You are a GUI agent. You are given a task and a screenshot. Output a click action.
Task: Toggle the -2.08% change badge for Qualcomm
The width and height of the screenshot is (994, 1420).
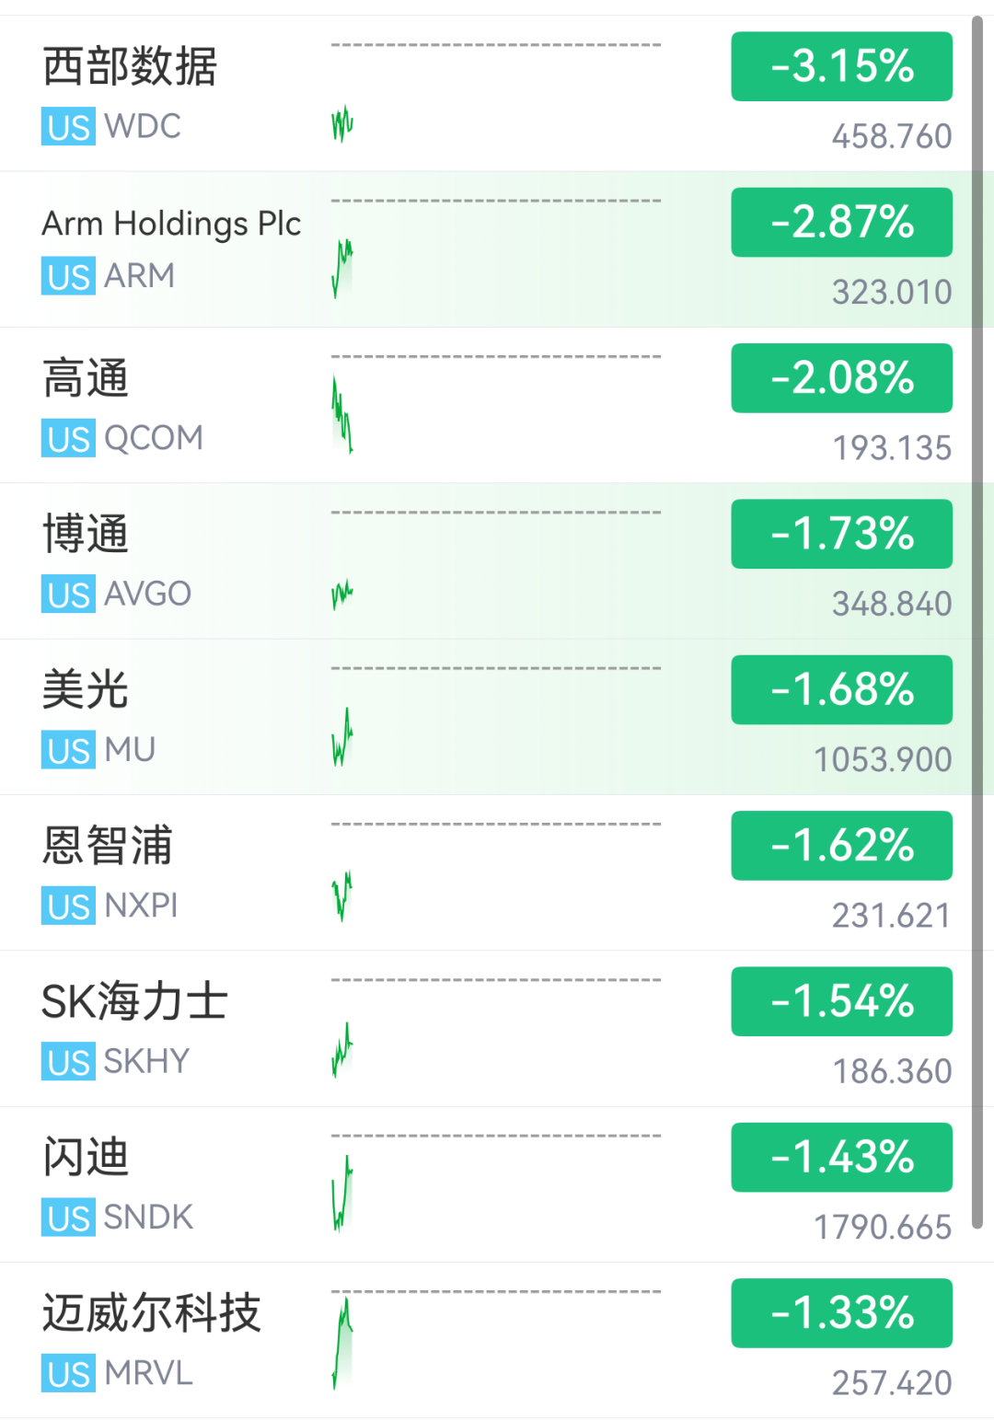[x=841, y=378]
